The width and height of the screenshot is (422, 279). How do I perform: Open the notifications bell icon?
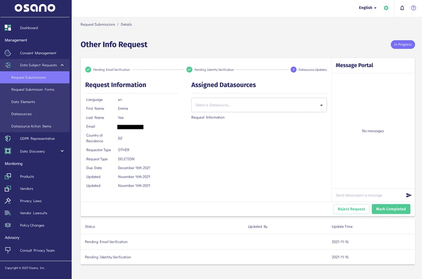(x=402, y=8)
